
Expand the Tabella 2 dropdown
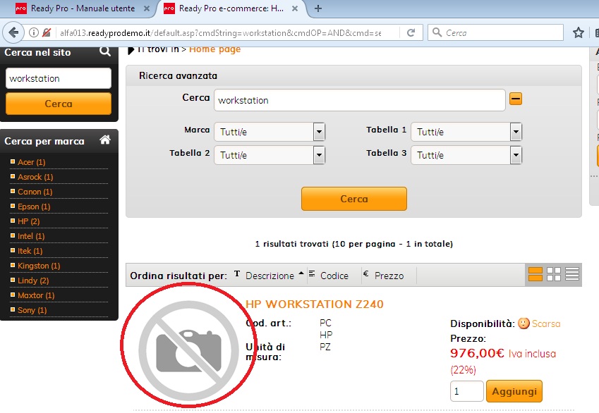pos(270,155)
